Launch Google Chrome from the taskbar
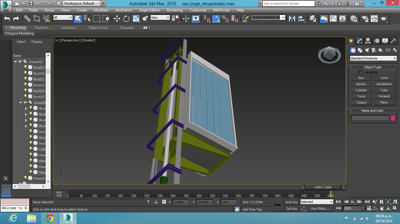This screenshot has width=400, height=224. click(49, 218)
